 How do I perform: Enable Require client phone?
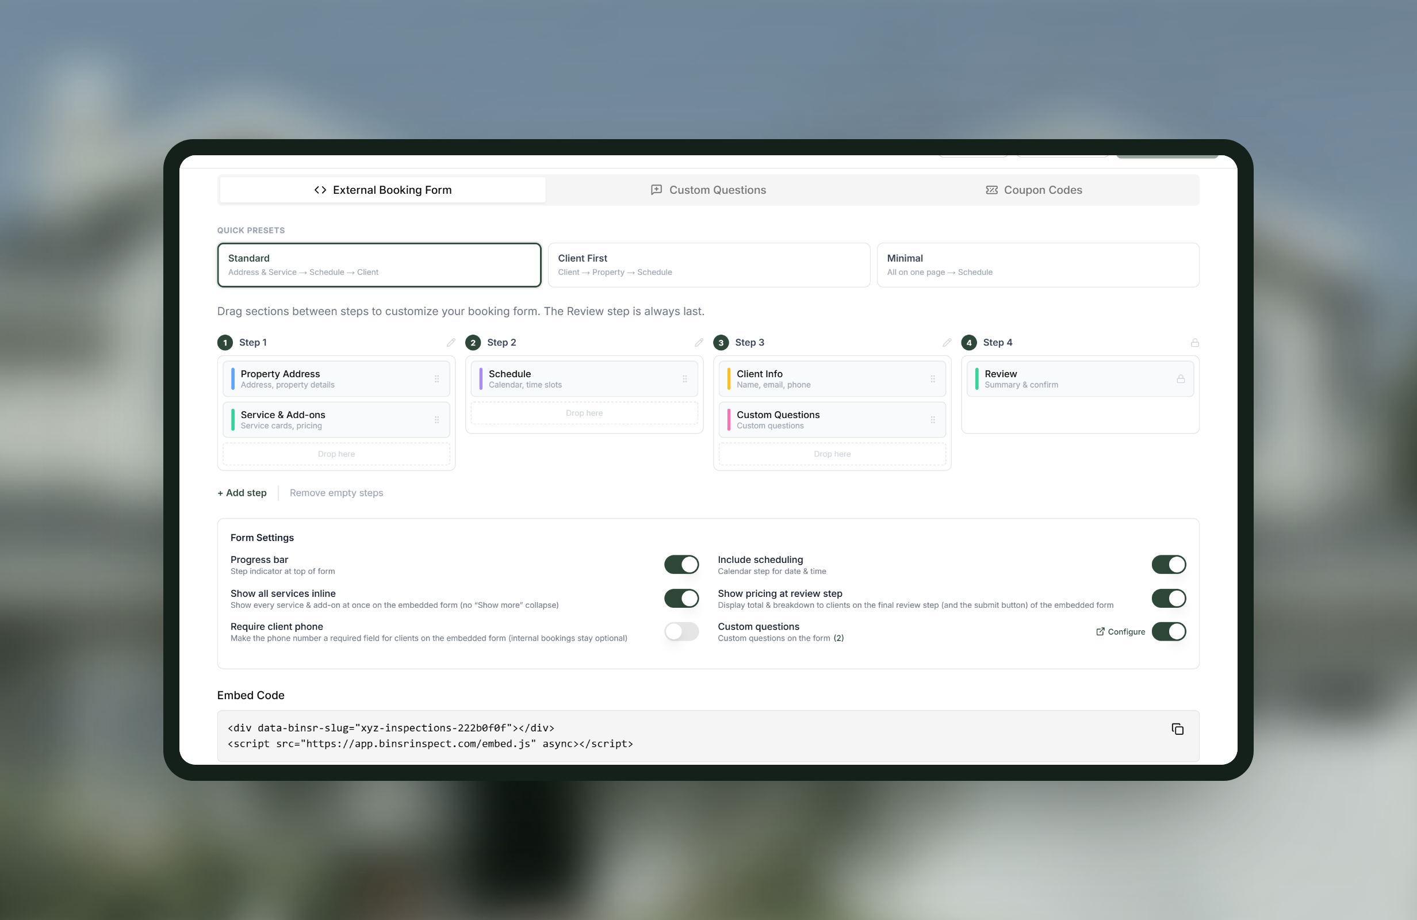click(x=681, y=631)
